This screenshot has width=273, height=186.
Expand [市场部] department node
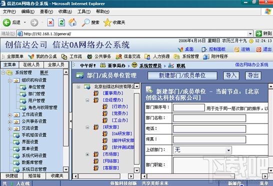point(87,154)
